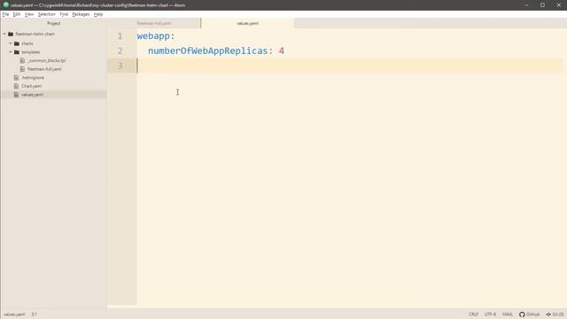Open the Find menu

(64, 14)
